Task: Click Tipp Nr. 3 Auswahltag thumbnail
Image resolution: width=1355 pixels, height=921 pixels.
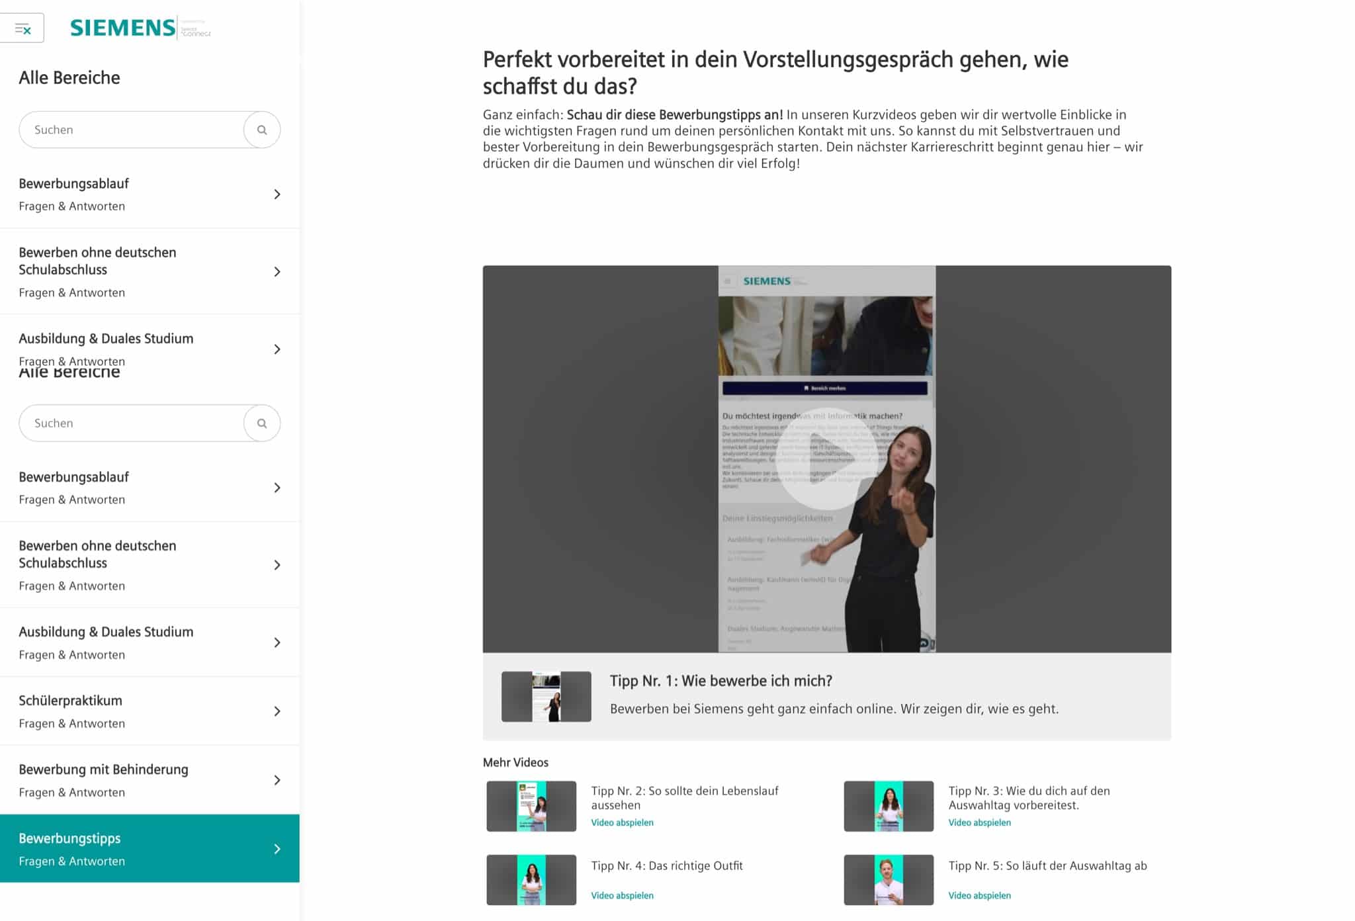Action: 889,807
